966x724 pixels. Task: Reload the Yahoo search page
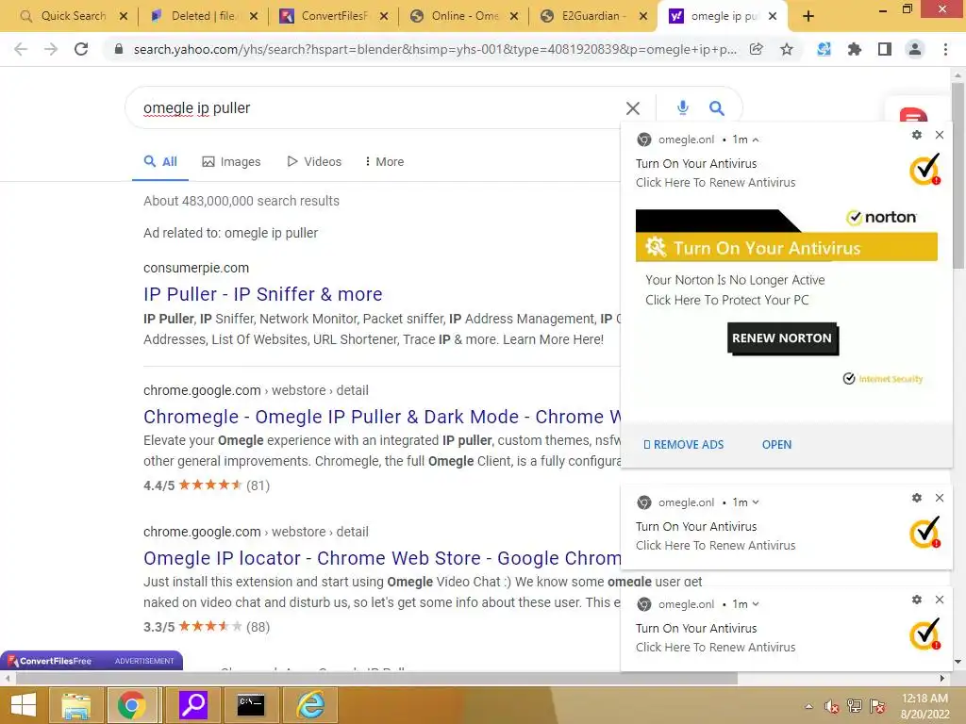81,49
